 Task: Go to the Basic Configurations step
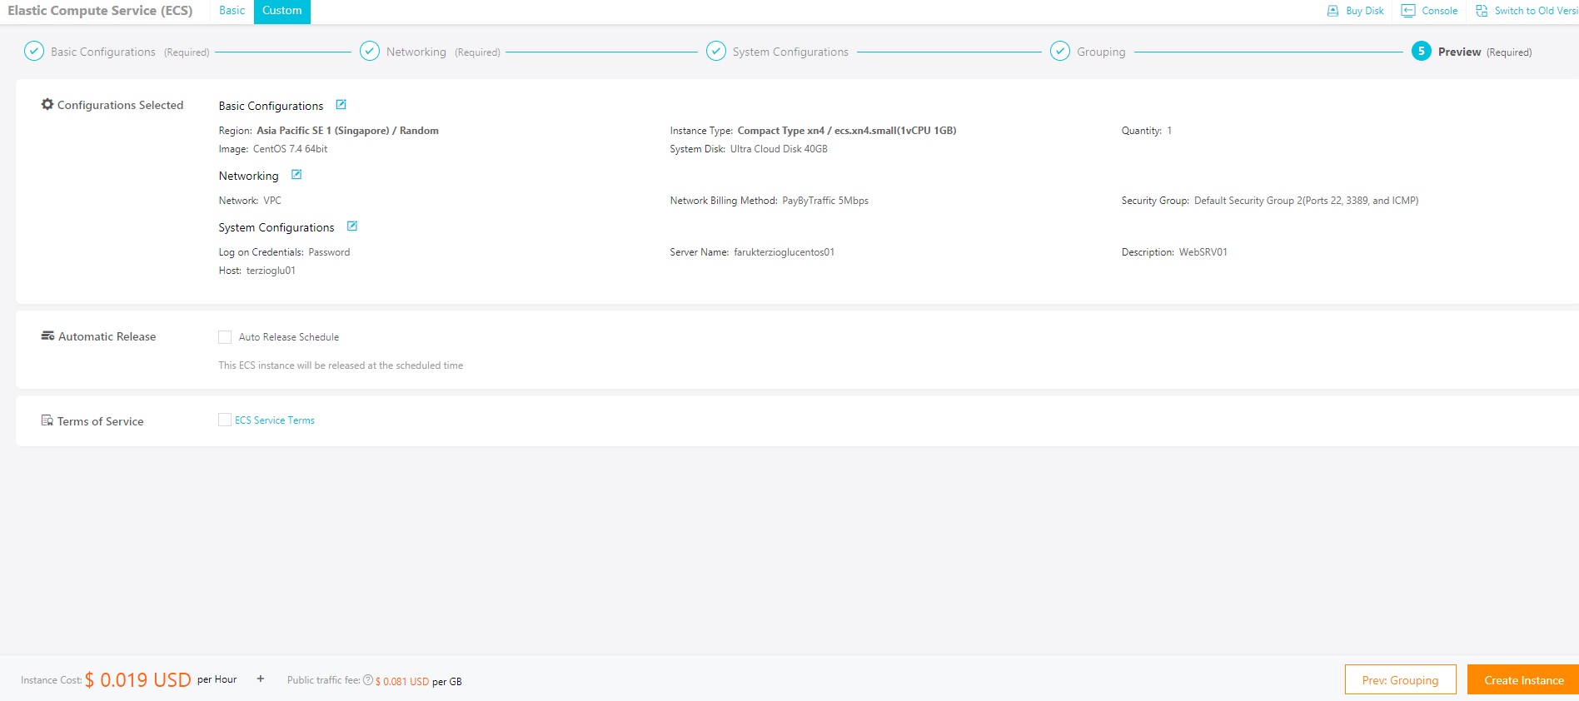coord(103,52)
